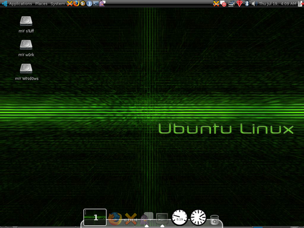Click the XChat tray icon
Screen dimensions: 304x228
click(216, 4)
